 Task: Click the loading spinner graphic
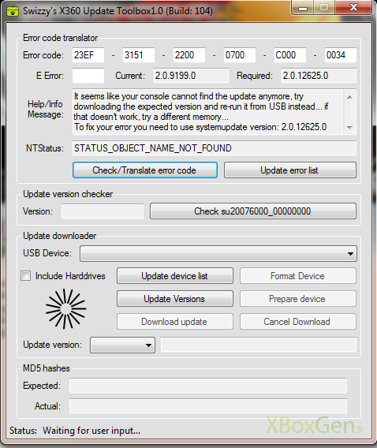(x=65, y=308)
